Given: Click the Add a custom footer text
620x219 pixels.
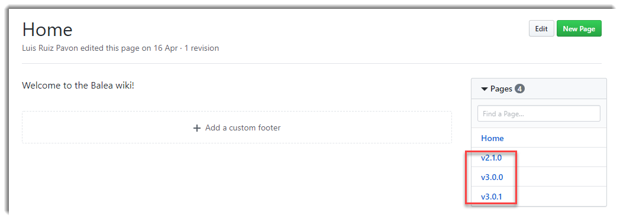Looking at the screenshot, I should pyautogui.click(x=243, y=128).
